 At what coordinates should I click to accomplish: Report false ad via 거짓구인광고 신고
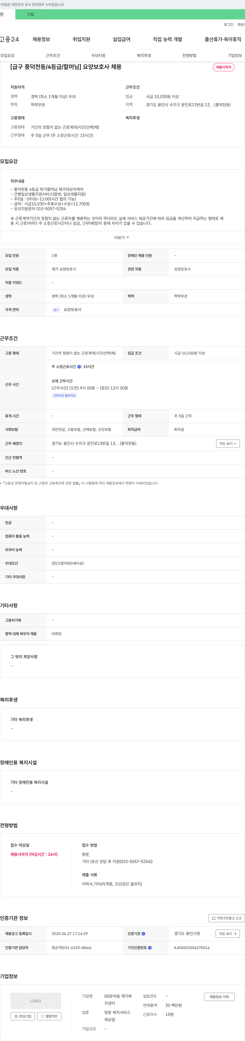(x=226, y=918)
